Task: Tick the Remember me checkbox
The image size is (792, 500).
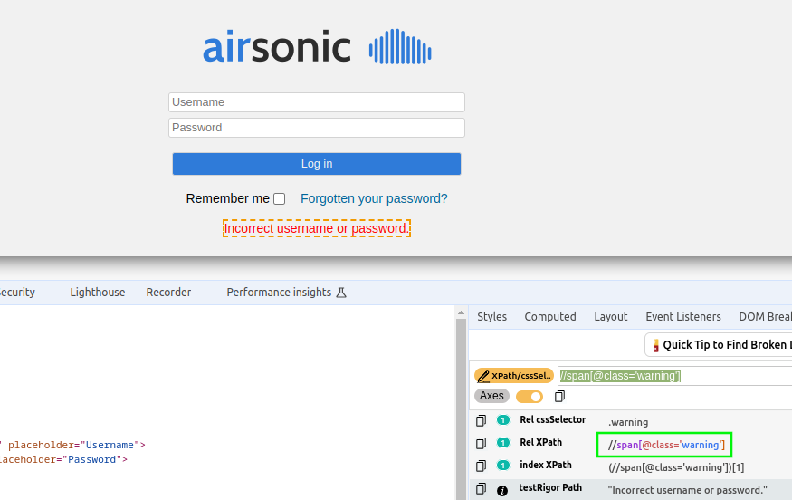Action: [x=280, y=198]
